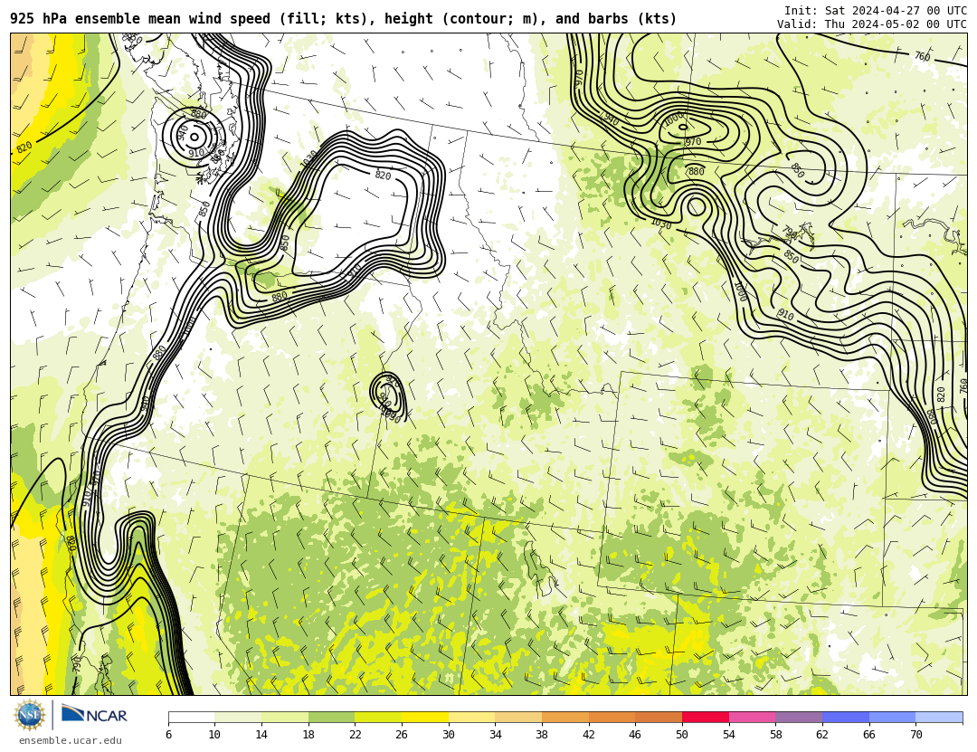
Task: Pick the 62–66 kts blue swatch
Action: [x=846, y=717]
